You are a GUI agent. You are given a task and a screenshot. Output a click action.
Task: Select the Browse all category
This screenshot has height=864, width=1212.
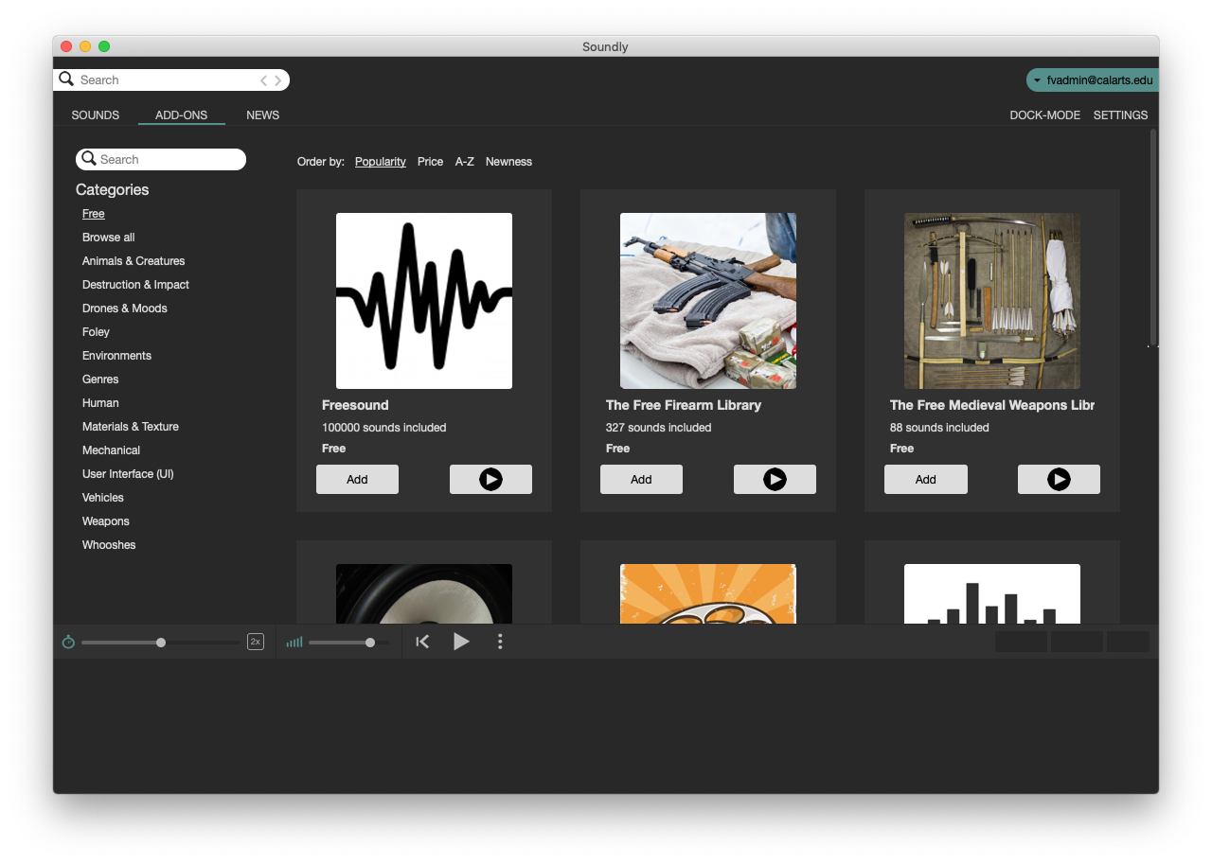point(109,238)
